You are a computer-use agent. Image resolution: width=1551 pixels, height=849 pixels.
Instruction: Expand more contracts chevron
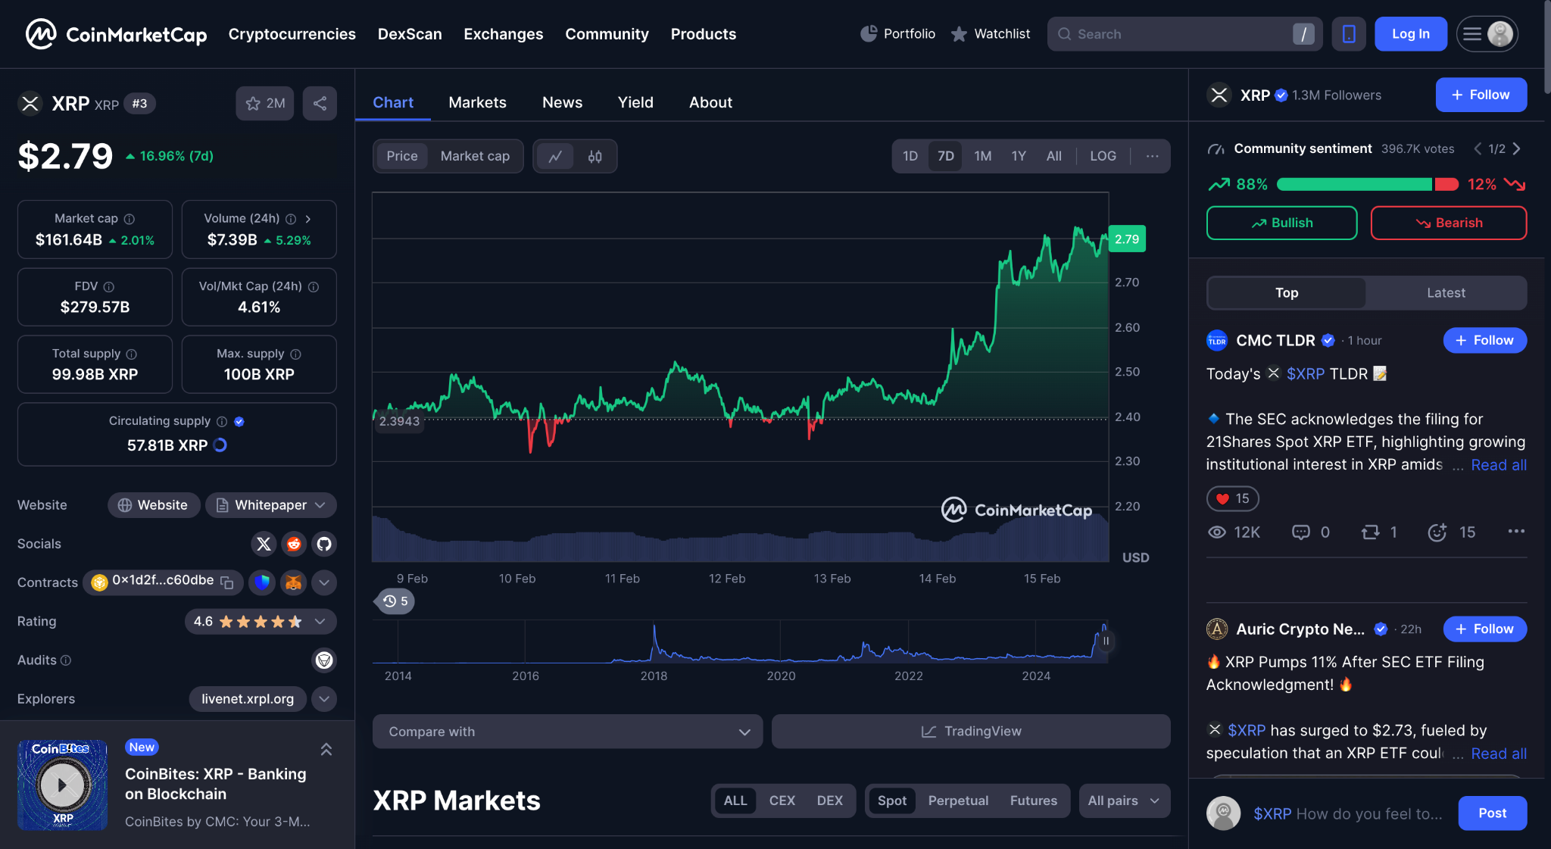click(324, 582)
